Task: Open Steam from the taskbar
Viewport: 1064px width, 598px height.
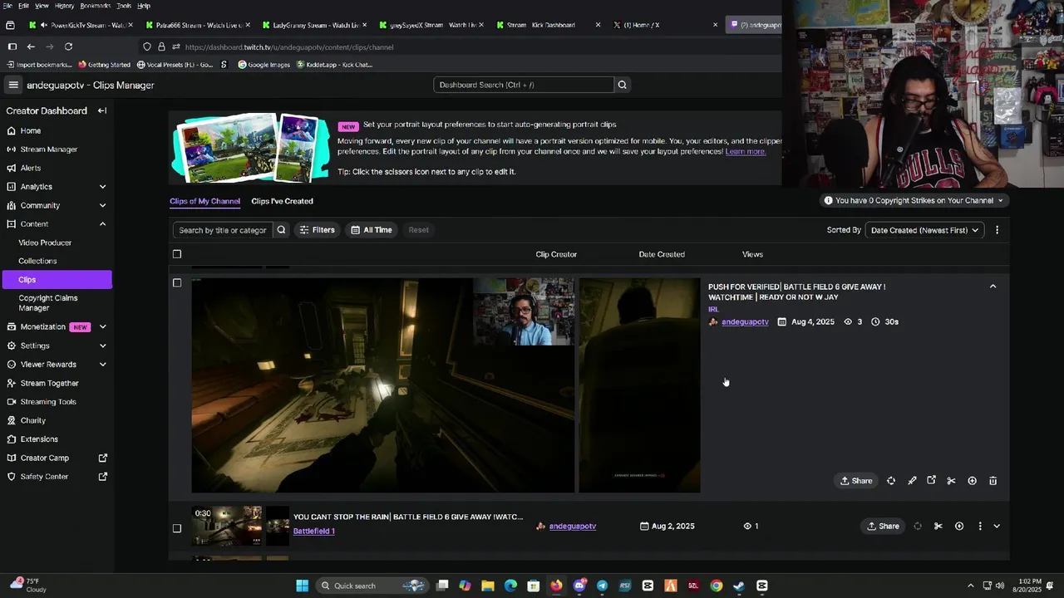Action: coord(739,586)
